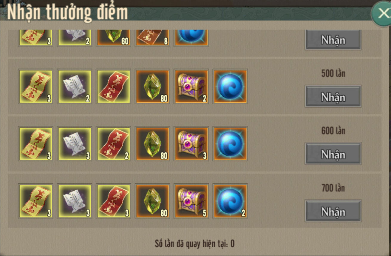Viewport: 391px width, 256px height.
Task: Select the green crystal x60 in top row
Action: click(114, 38)
